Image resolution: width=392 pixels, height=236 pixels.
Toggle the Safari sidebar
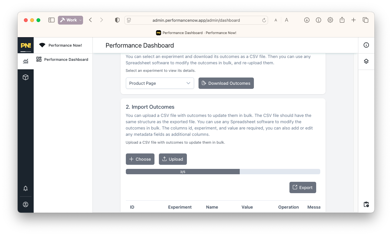tap(51, 20)
